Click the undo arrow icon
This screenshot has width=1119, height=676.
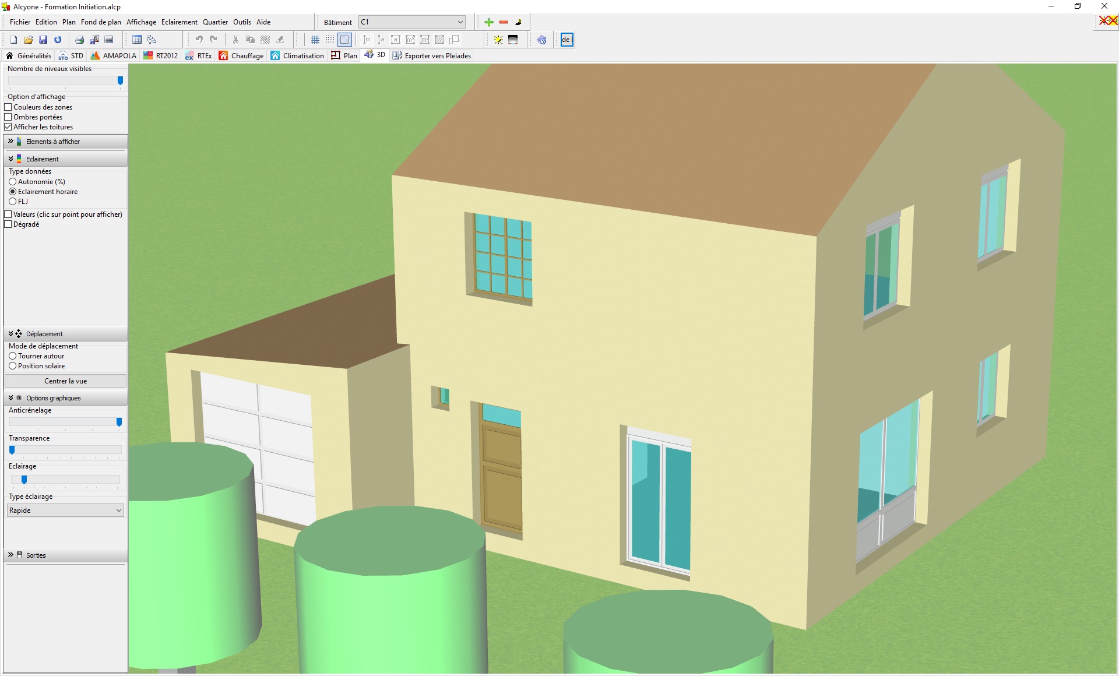(x=199, y=40)
